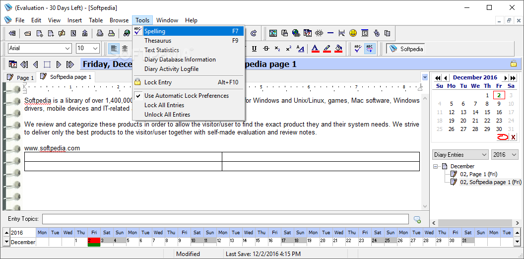
Task: Jump forward with the double right arrow
Action: [70, 64]
